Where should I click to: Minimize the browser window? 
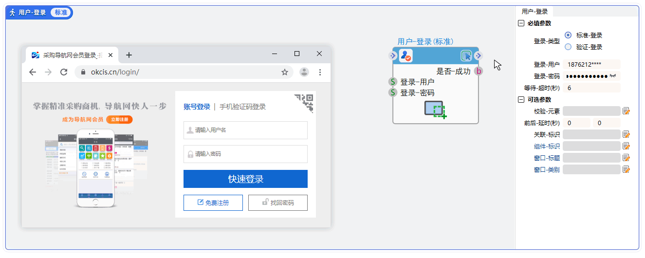click(275, 54)
